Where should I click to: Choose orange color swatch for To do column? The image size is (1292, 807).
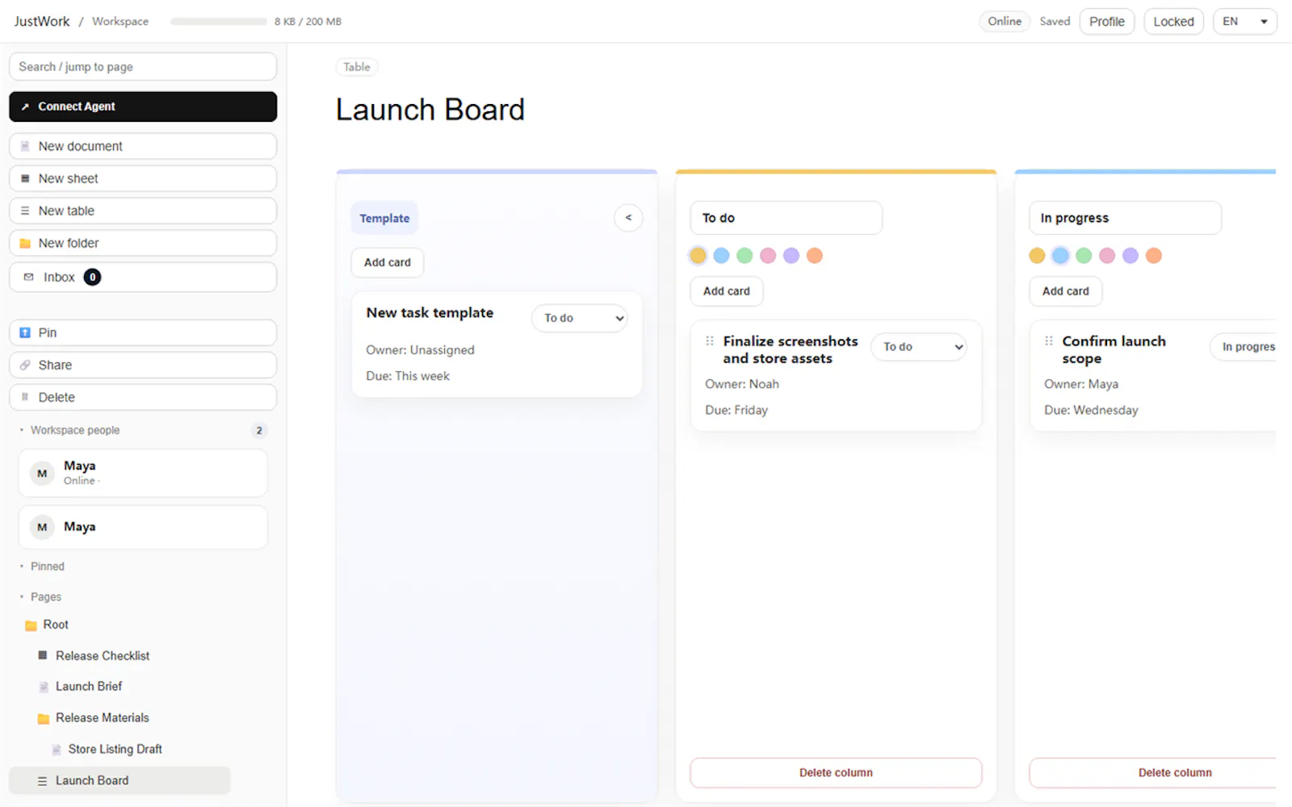815,256
